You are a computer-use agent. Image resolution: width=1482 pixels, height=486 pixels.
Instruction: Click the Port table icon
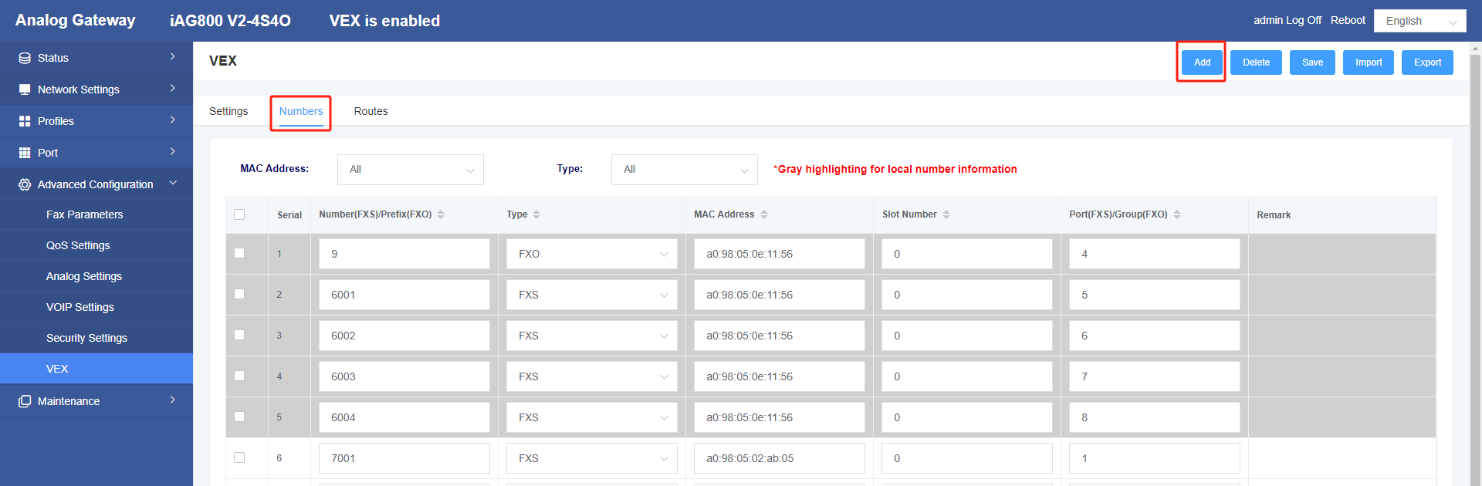(x=25, y=153)
